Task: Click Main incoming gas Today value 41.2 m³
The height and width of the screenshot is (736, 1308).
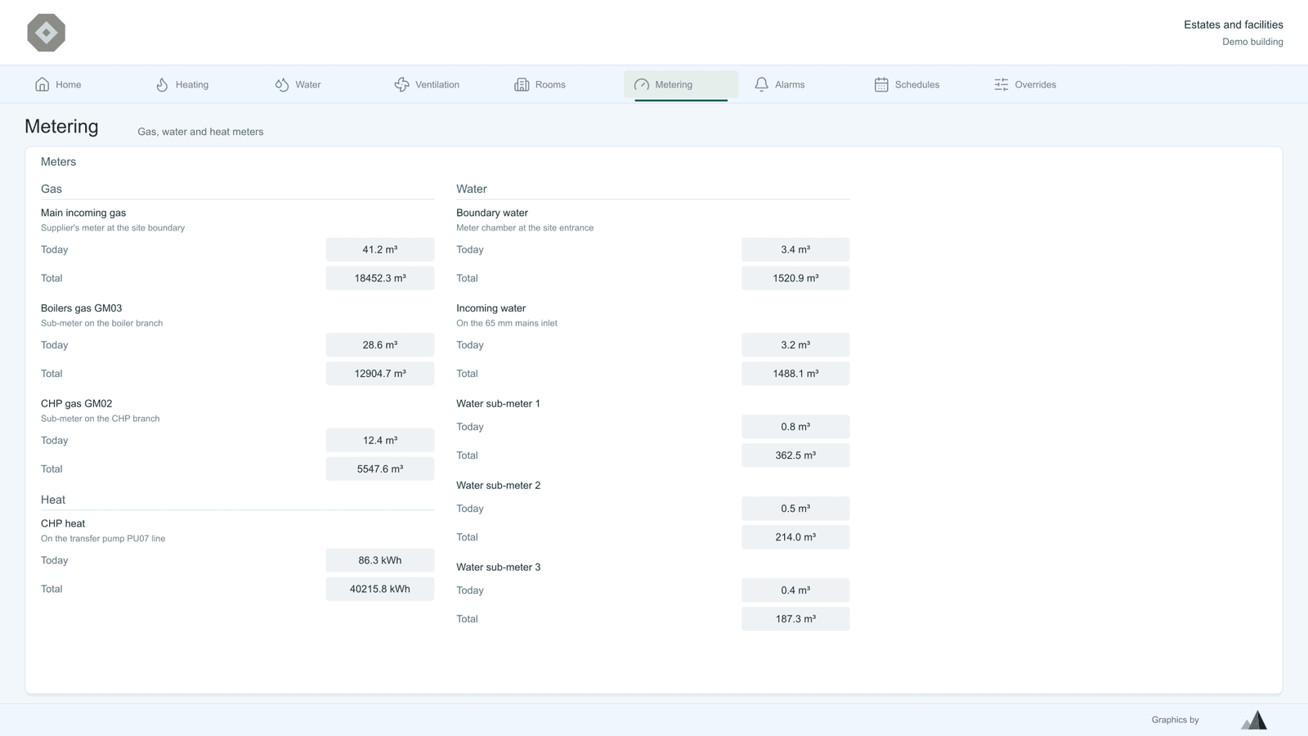Action: (x=380, y=249)
